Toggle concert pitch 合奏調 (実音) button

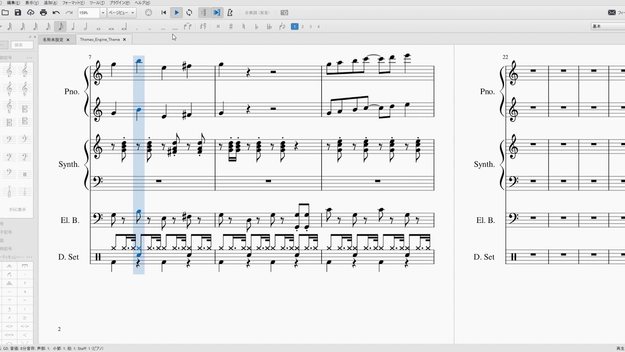point(257,13)
